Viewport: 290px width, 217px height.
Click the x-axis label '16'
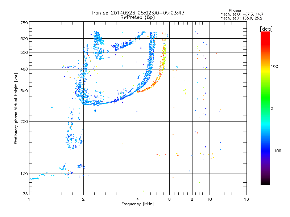(246, 199)
